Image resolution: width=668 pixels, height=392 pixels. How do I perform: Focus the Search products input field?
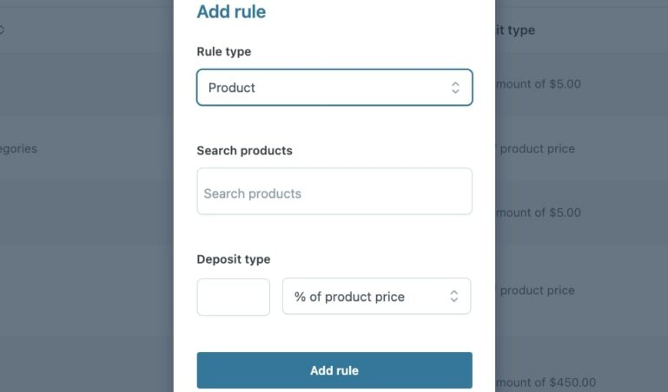[334, 192]
